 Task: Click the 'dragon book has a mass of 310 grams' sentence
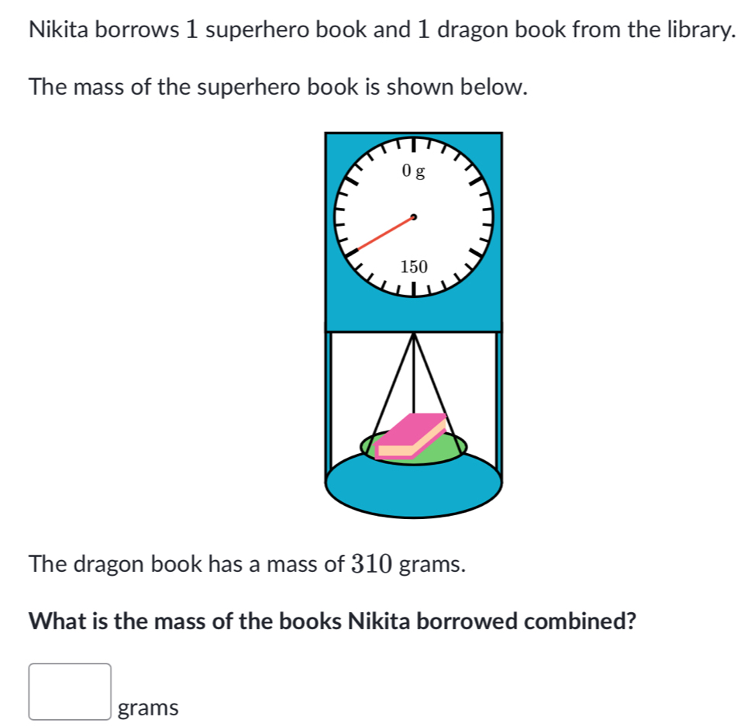tap(247, 564)
